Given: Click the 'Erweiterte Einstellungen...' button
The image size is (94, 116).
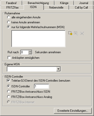Looking at the screenshot, I should pyautogui.click(x=73, y=111).
